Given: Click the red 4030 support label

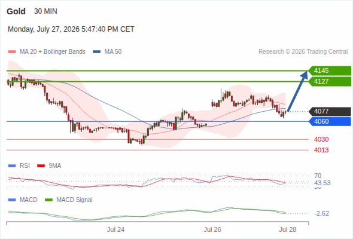Looking at the screenshot, I should [x=321, y=139].
